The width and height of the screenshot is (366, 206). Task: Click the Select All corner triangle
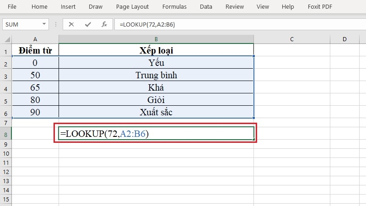click(7, 39)
